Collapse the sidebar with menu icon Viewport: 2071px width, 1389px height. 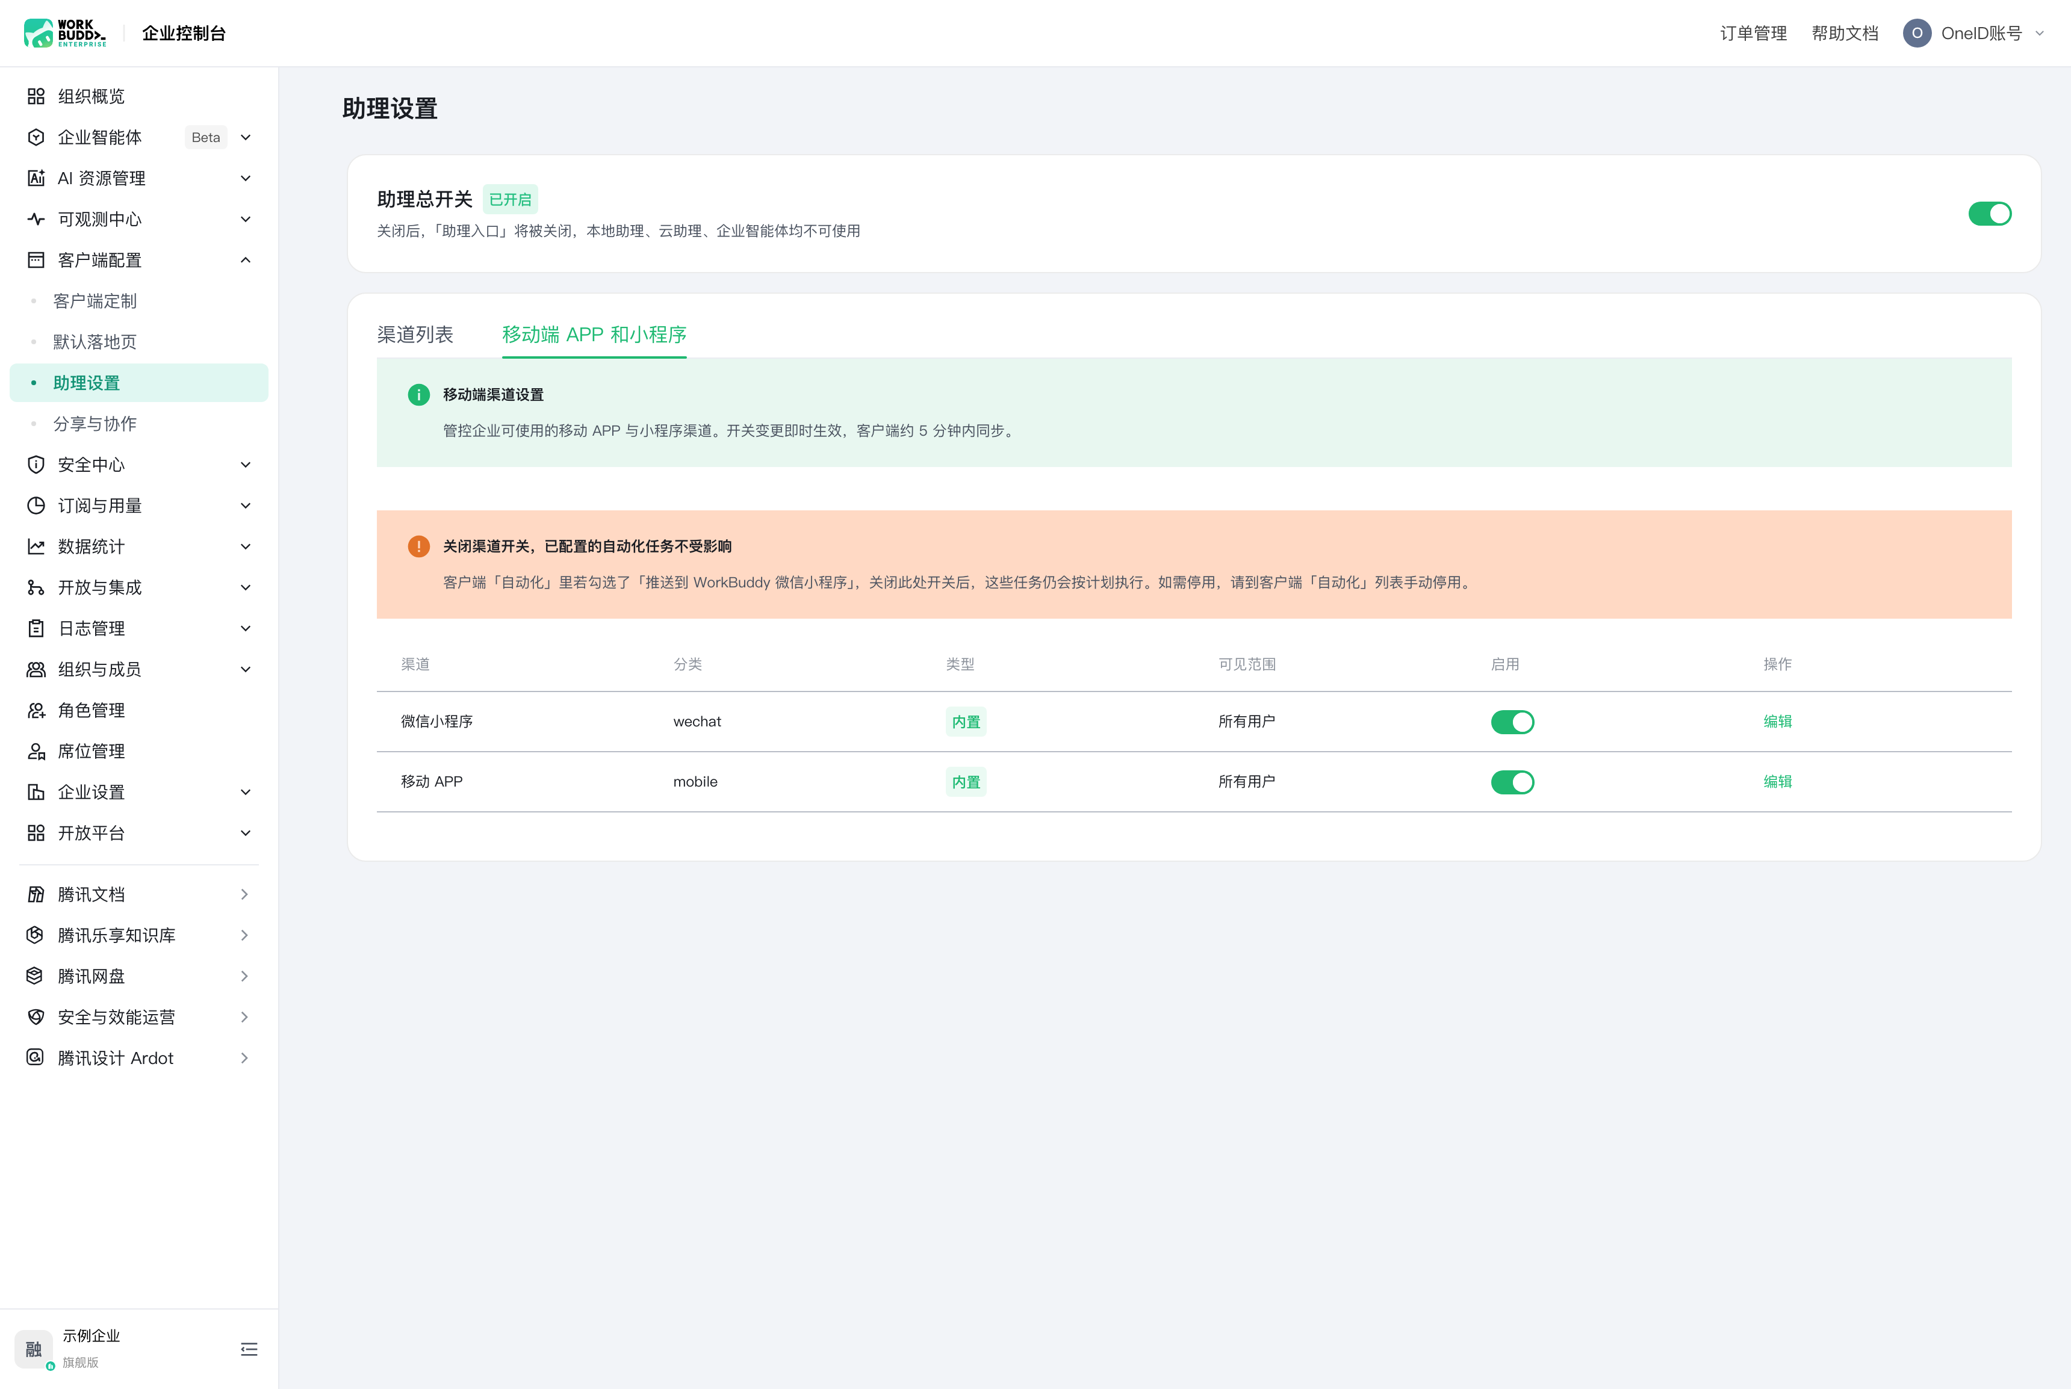(x=249, y=1349)
